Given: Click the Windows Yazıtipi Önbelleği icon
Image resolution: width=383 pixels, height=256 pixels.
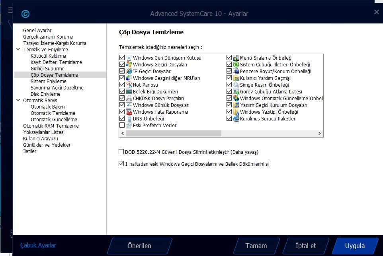Looking at the screenshot, I should 236,112.
